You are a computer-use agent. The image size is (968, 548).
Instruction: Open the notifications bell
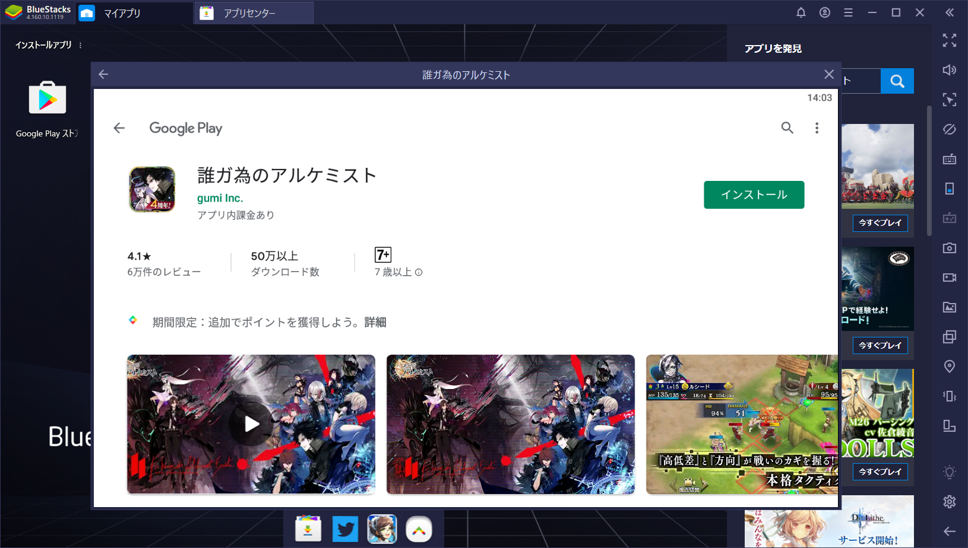pos(801,12)
